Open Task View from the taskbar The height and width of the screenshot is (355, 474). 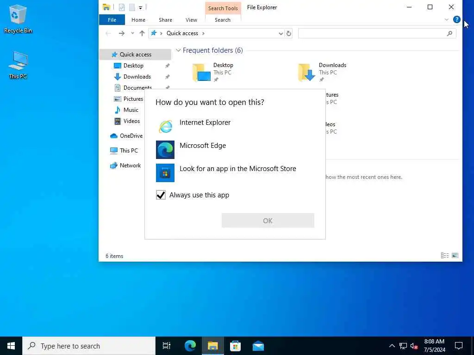[167, 346]
